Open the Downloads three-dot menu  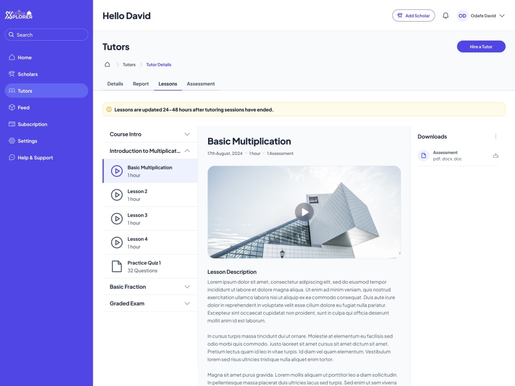click(495, 136)
